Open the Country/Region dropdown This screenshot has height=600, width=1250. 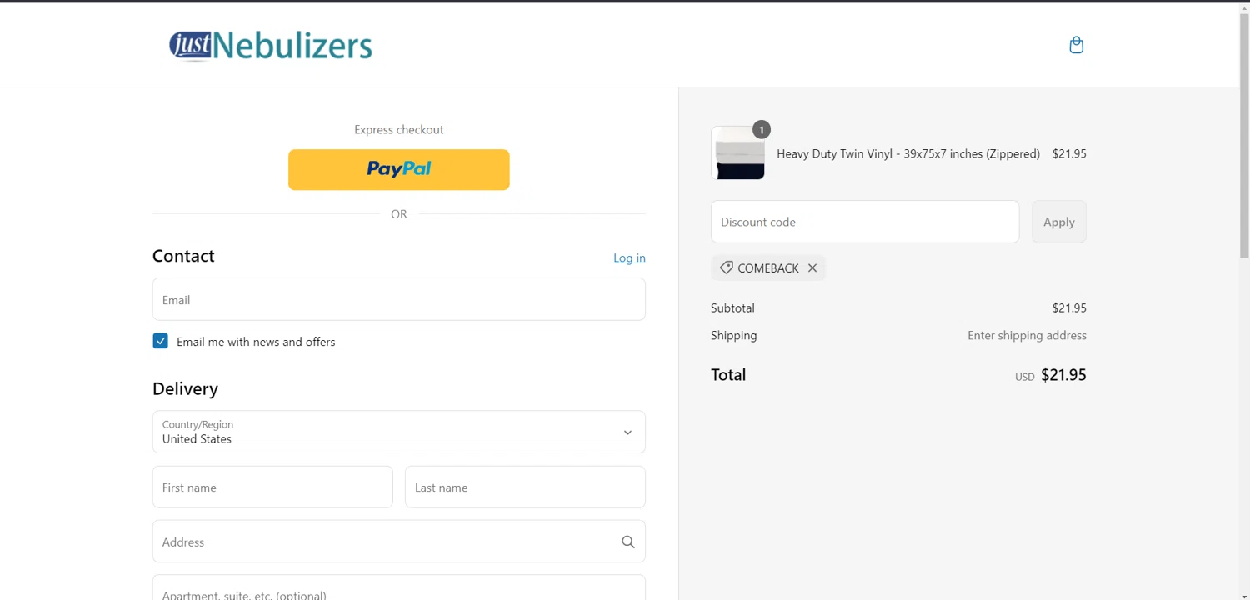(399, 432)
